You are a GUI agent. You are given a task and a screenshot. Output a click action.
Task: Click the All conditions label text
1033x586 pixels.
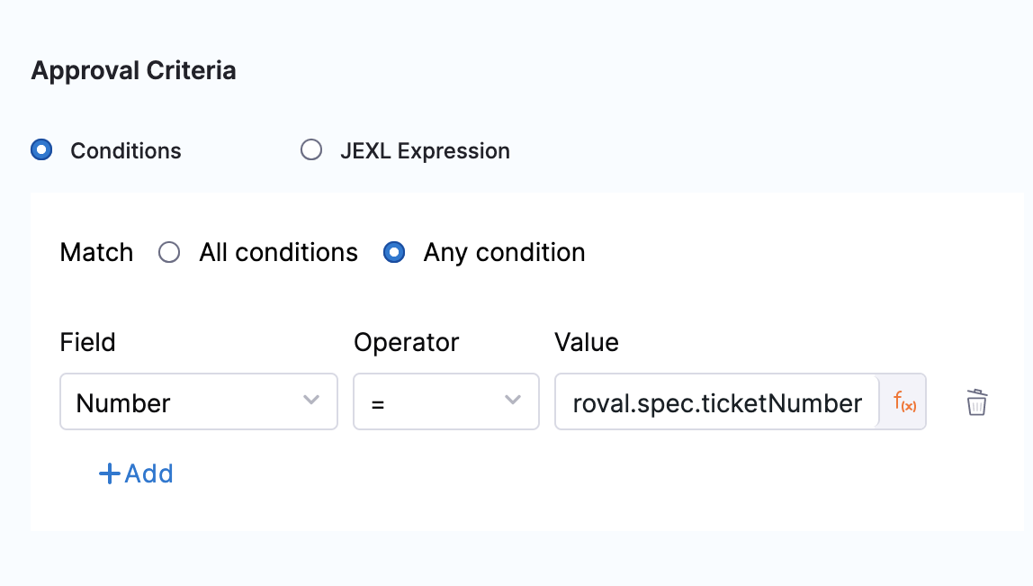click(x=278, y=253)
